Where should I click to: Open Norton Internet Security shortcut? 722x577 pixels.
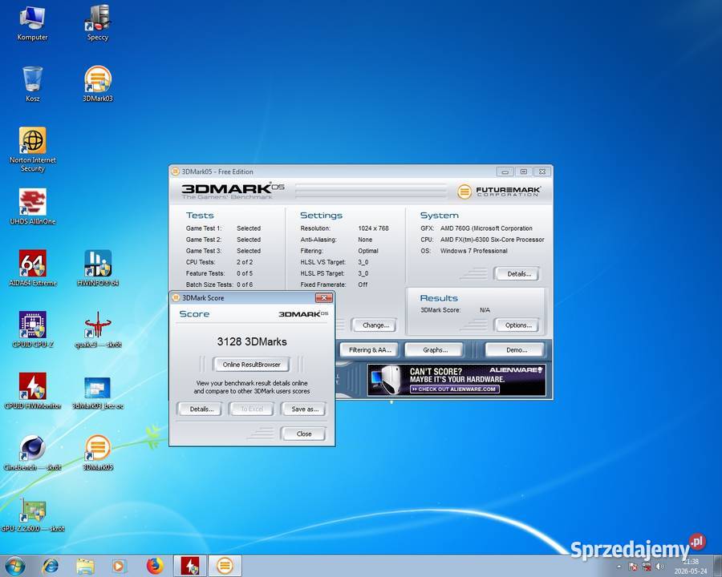coord(32,150)
